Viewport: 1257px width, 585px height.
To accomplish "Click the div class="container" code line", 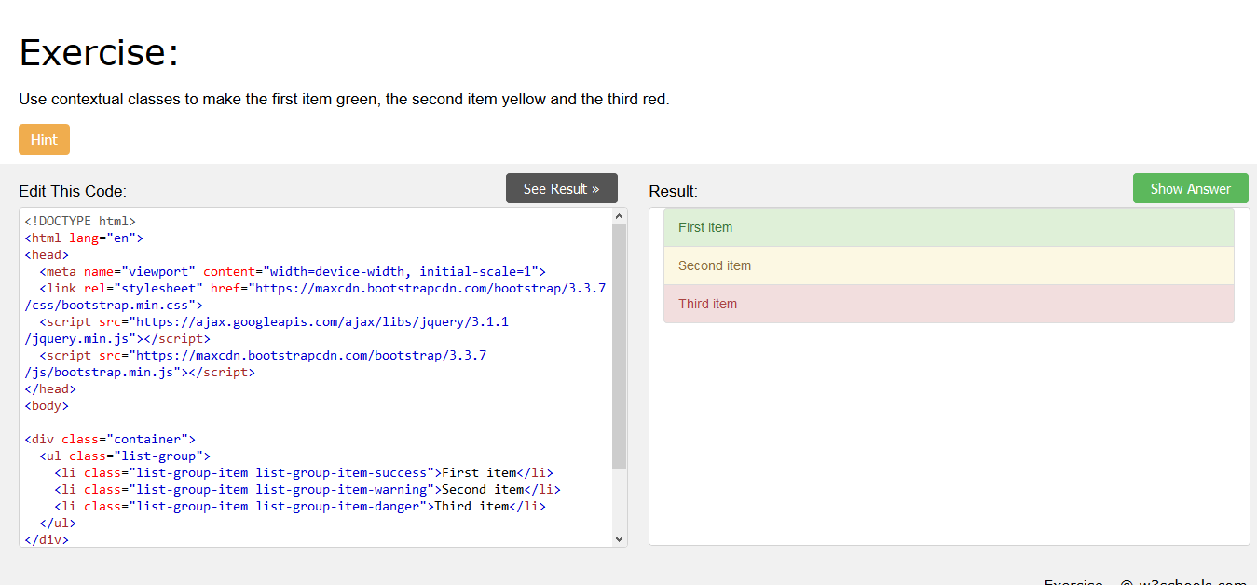I will pyautogui.click(x=110, y=439).
